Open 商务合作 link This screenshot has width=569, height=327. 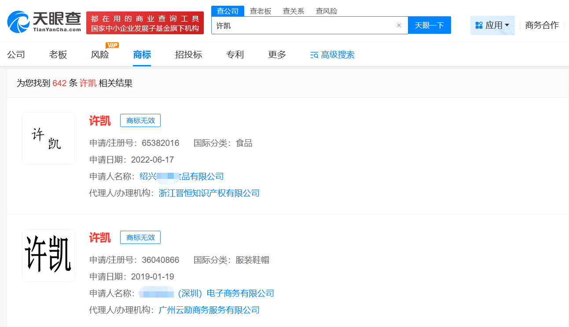pos(542,25)
